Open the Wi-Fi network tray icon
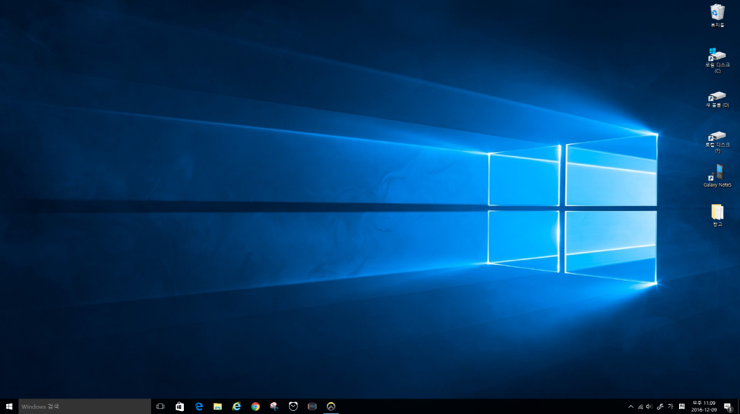Screen dimensions: 740x414 [x=641, y=407]
